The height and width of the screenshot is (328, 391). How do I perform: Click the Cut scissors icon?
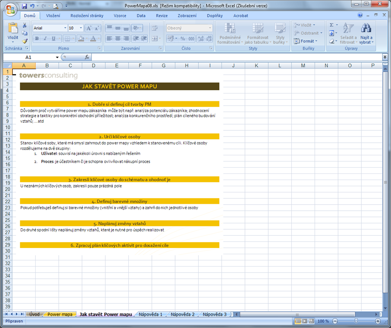click(25, 25)
